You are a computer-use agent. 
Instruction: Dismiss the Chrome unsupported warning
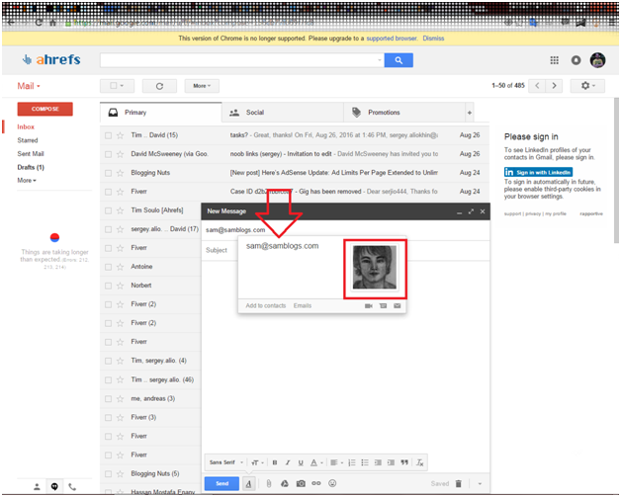(433, 39)
